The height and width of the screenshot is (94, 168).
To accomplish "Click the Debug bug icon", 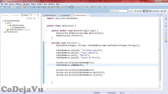I will point(34,7).
